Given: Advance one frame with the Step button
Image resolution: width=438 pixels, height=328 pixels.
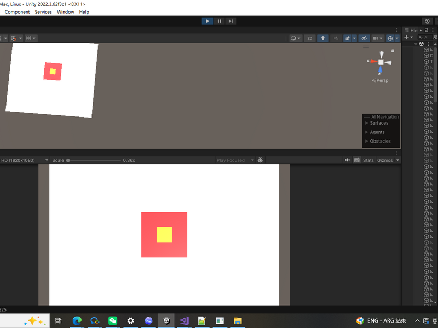Looking at the screenshot, I should pyautogui.click(x=230, y=21).
